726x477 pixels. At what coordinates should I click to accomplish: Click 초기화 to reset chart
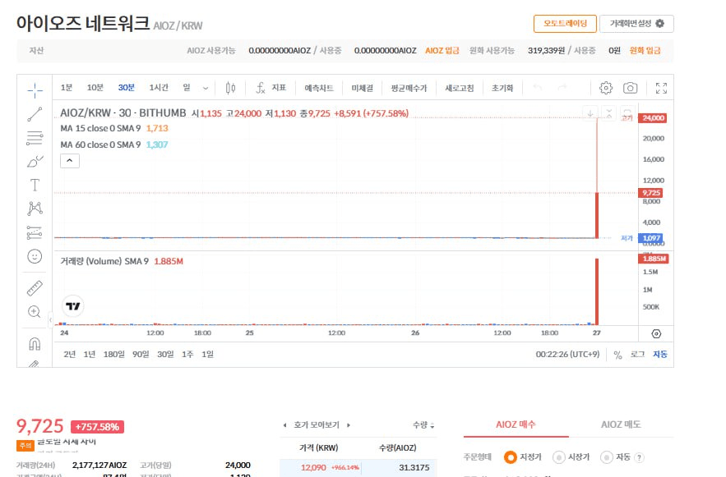[502, 88]
